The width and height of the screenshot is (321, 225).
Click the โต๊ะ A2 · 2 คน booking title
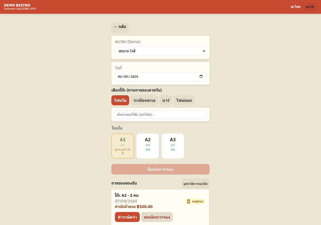[127, 195]
